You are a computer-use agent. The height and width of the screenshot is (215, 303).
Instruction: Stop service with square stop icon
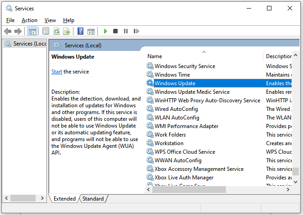[x=115, y=31]
